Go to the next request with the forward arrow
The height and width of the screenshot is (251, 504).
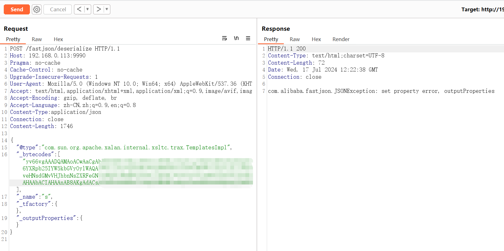click(x=98, y=9)
